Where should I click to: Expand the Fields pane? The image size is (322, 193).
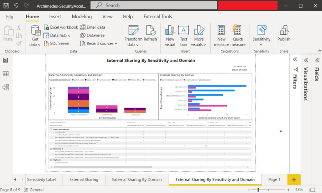[317, 60]
